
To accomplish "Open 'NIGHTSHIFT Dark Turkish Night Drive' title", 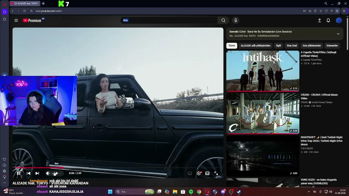I will [x=321, y=141].
